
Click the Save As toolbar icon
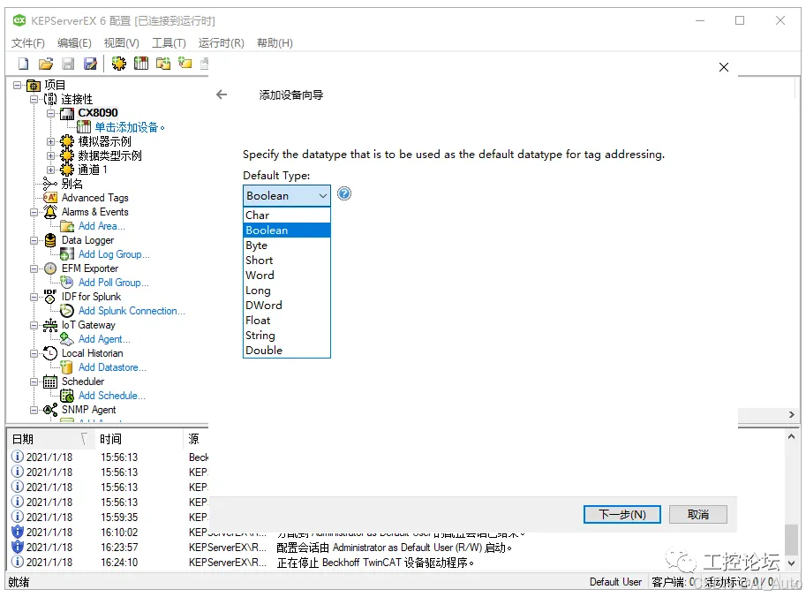[x=90, y=64]
